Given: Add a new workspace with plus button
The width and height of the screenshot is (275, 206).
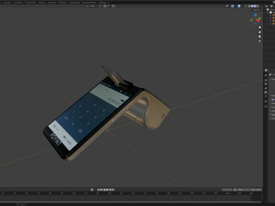Looking at the screenshot, I should (109, 2).
